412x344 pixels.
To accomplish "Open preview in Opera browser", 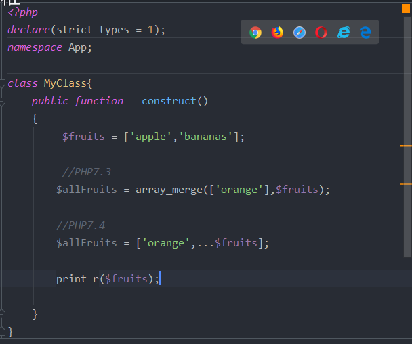I will pos(321,33).
